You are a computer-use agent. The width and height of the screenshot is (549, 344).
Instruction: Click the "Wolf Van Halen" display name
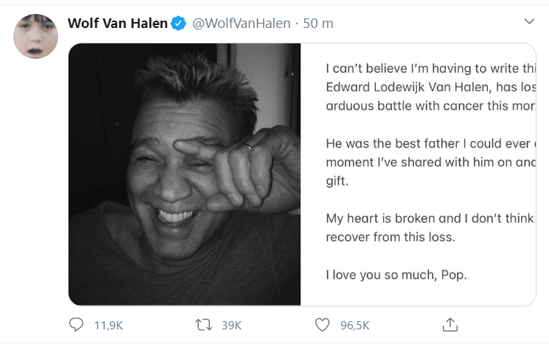(116, 24)
